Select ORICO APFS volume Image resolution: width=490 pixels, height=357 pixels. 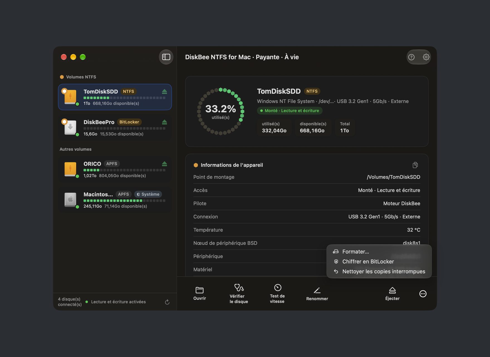coord(115,169)
